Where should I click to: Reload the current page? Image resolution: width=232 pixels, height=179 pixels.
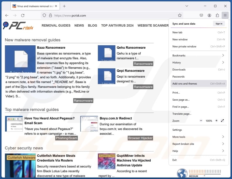point(23,16)
